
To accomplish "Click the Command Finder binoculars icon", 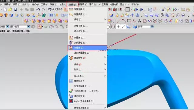I will point(50,9).
